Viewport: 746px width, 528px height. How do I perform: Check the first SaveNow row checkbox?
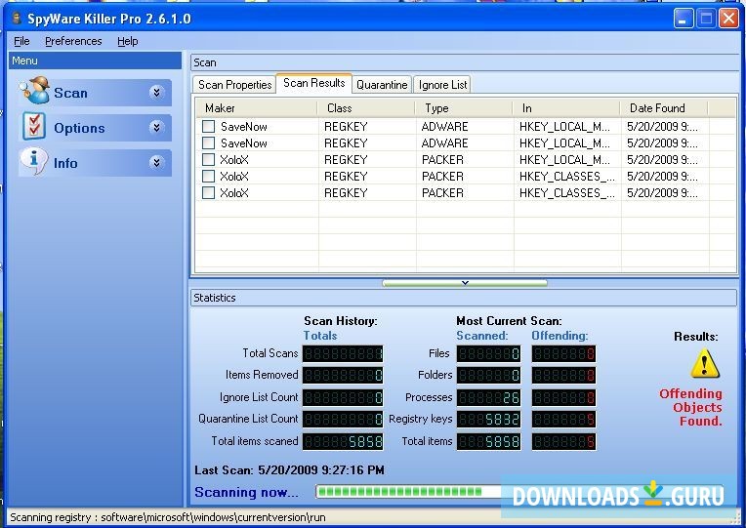(208, 127)
